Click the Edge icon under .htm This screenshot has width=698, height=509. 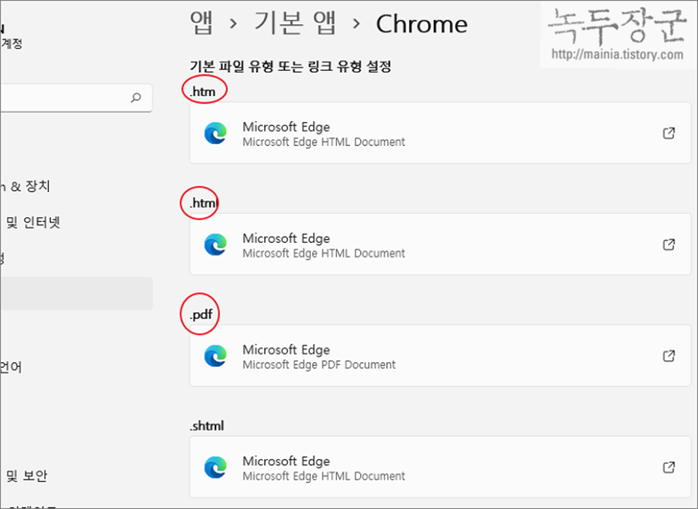[216, 134]
